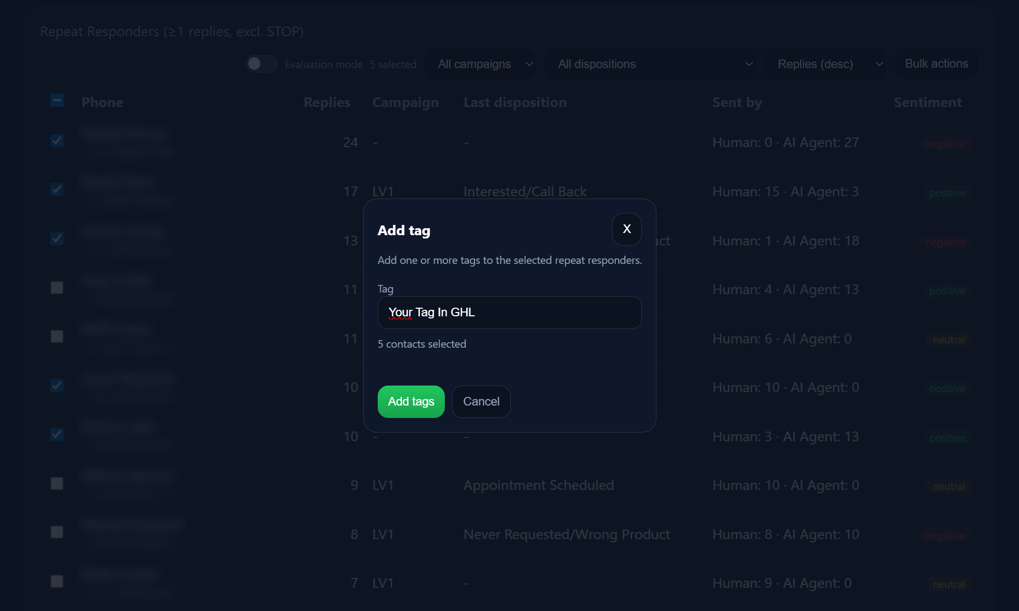Screen dimensions: 1019x611
Task: Check the Never Requested/Wrong Product contact's checkbox
Action: coord(56,532)
